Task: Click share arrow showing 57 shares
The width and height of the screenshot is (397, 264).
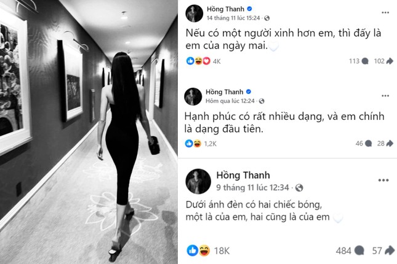Action: [x=390, y=250]
